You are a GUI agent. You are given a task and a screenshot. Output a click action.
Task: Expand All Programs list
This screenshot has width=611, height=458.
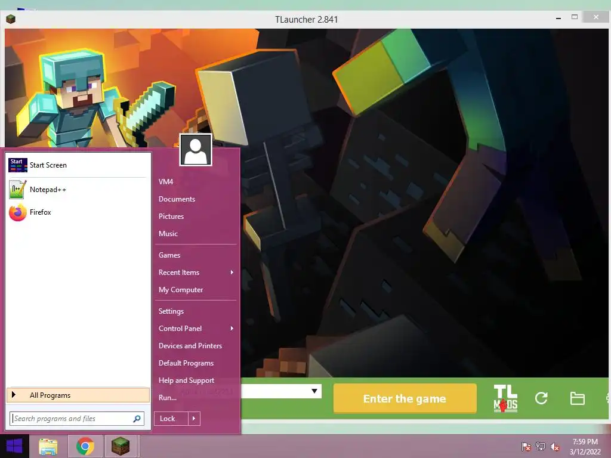coord(78,395)
